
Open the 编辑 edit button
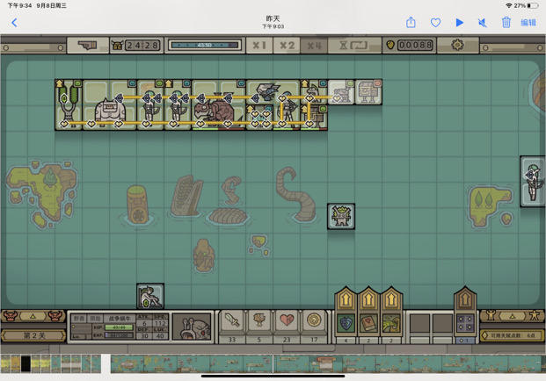528,23
